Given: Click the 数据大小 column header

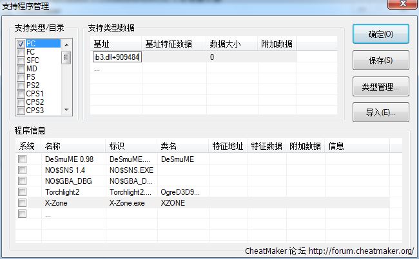Looking at the screenshot, I should coord(224,44).
